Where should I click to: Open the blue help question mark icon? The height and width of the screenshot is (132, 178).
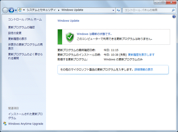click(x=174, y=17)
